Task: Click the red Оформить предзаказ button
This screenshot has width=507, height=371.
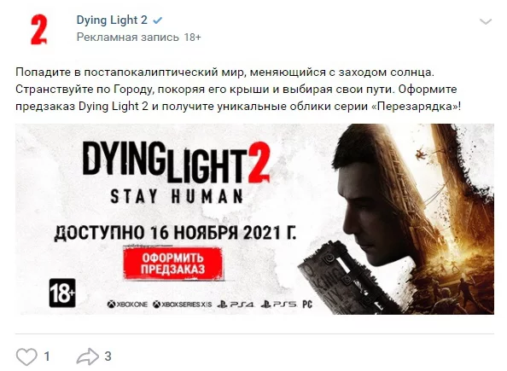Action: pos(173,264)
